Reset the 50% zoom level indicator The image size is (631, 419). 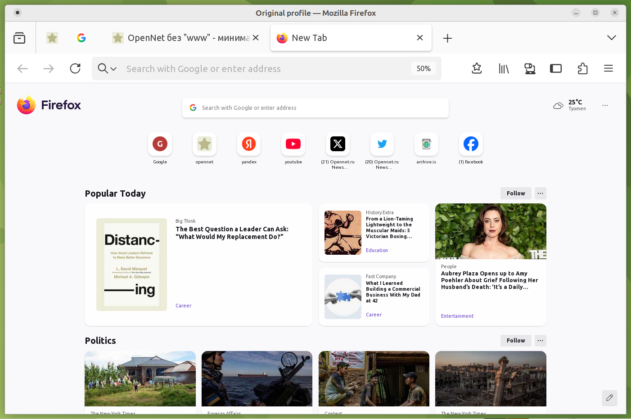pos(423,68)
